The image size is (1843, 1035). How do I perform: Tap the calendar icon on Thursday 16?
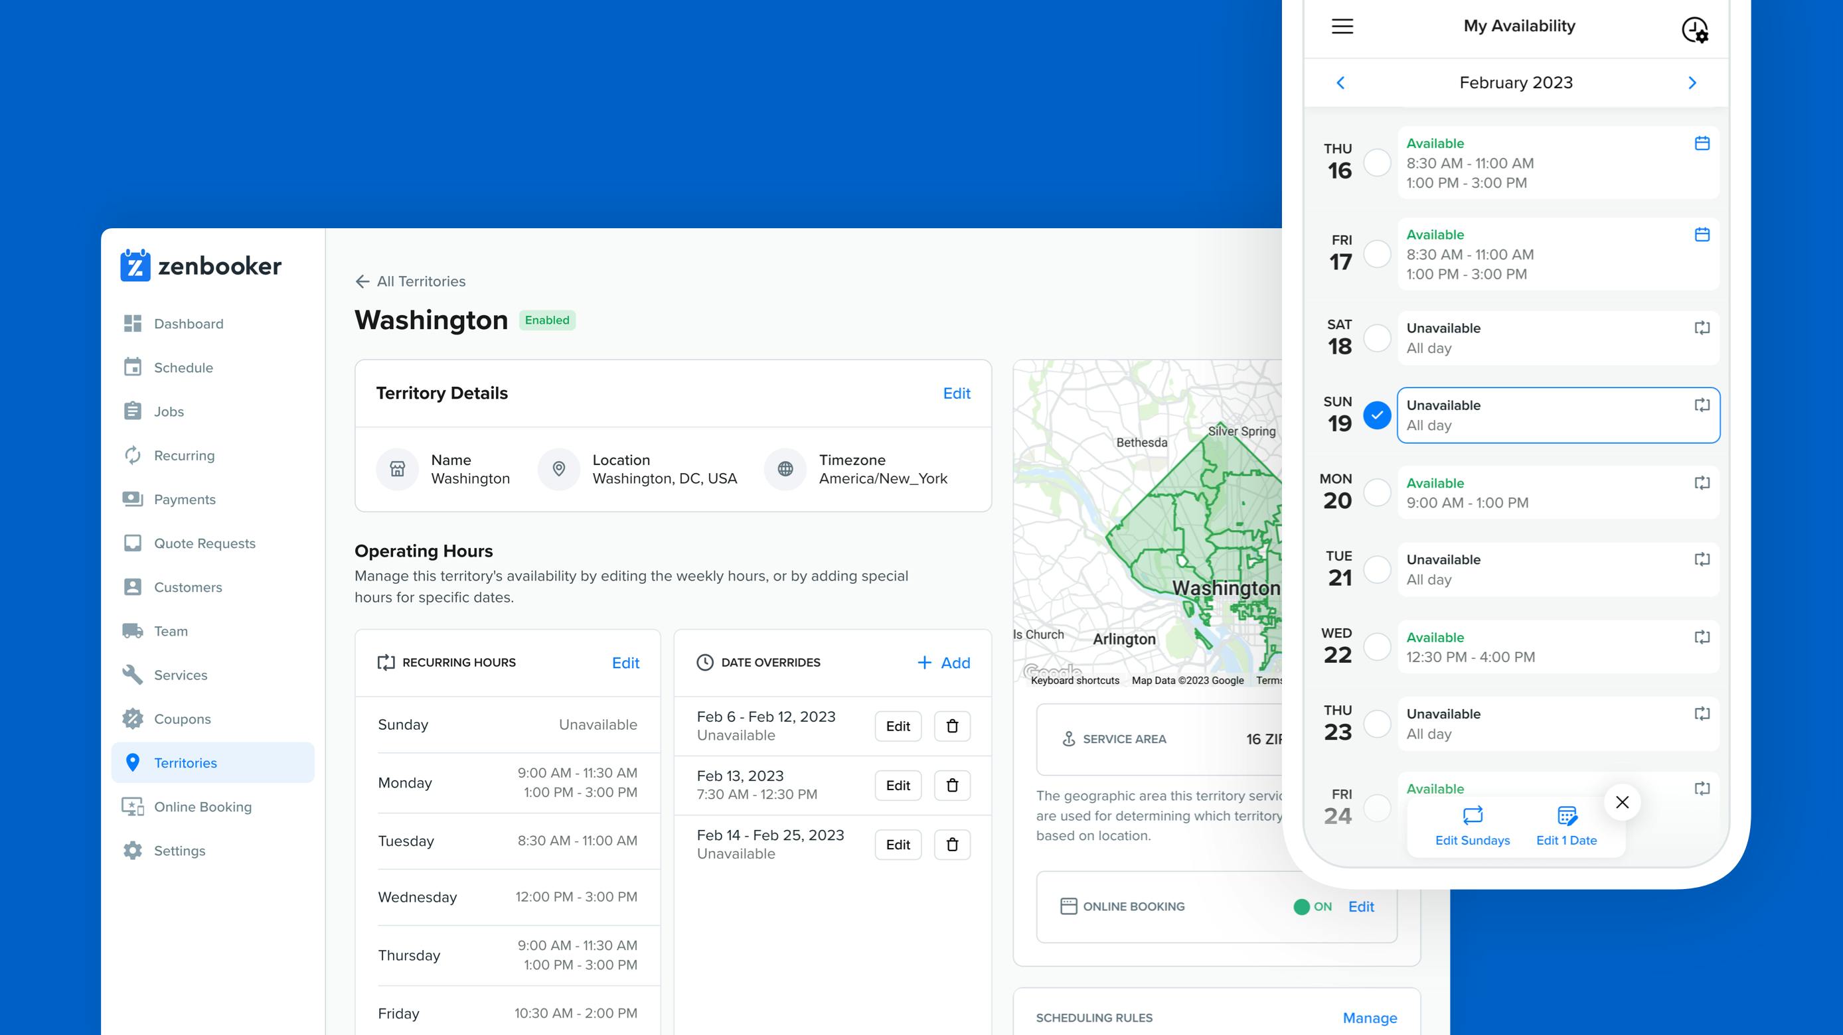(1704, 143)
